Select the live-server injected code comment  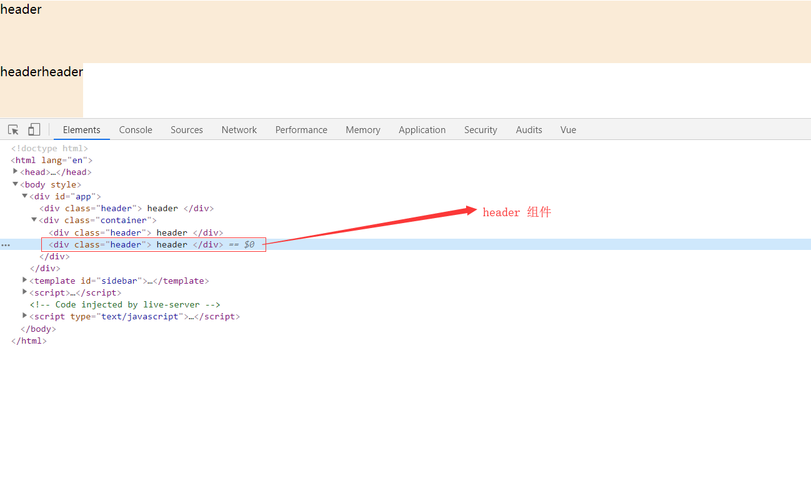point(125,304)
